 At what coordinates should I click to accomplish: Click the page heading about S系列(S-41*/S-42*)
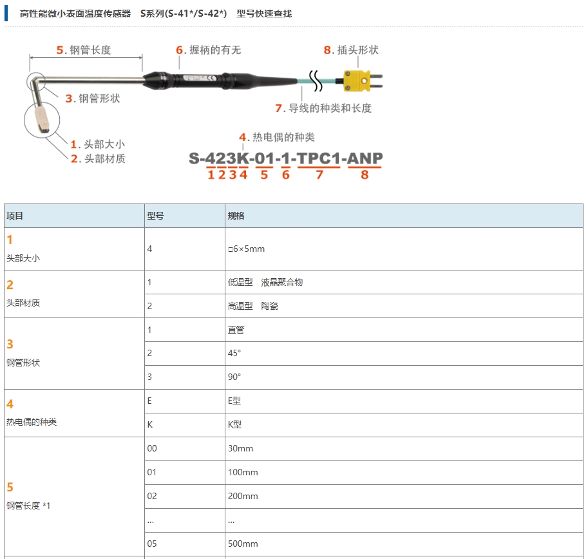coord(156,14)
